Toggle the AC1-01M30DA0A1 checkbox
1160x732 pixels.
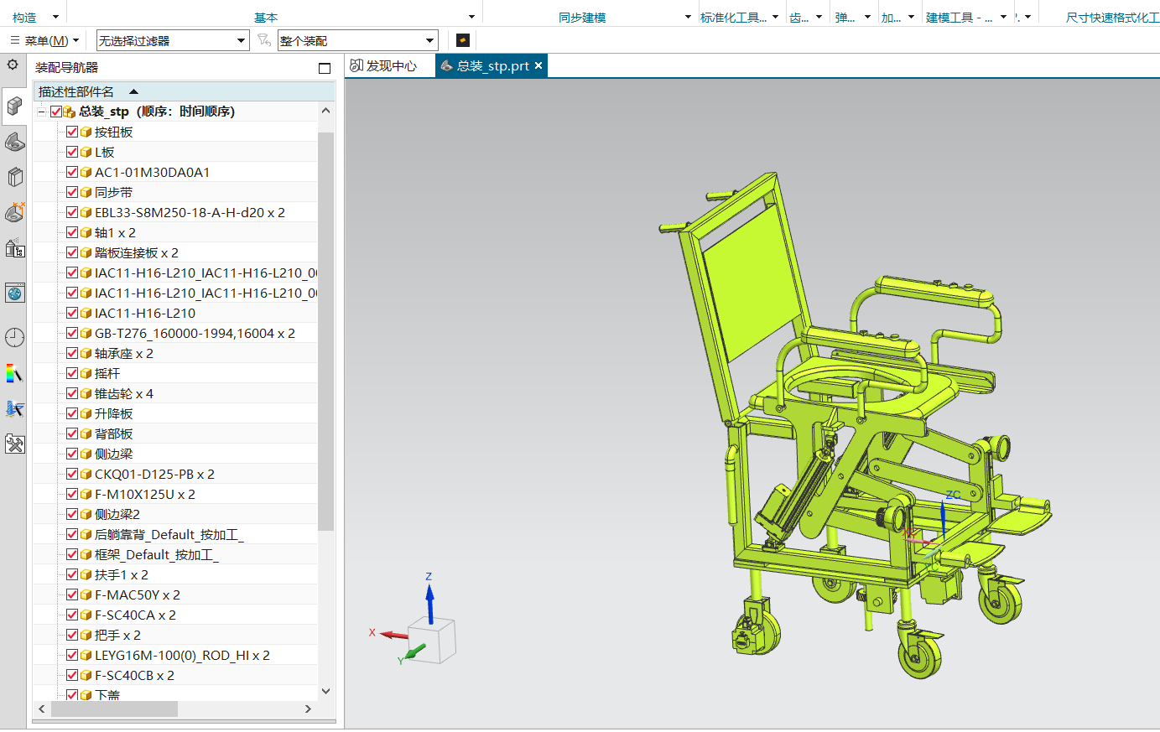coord(72,172)
